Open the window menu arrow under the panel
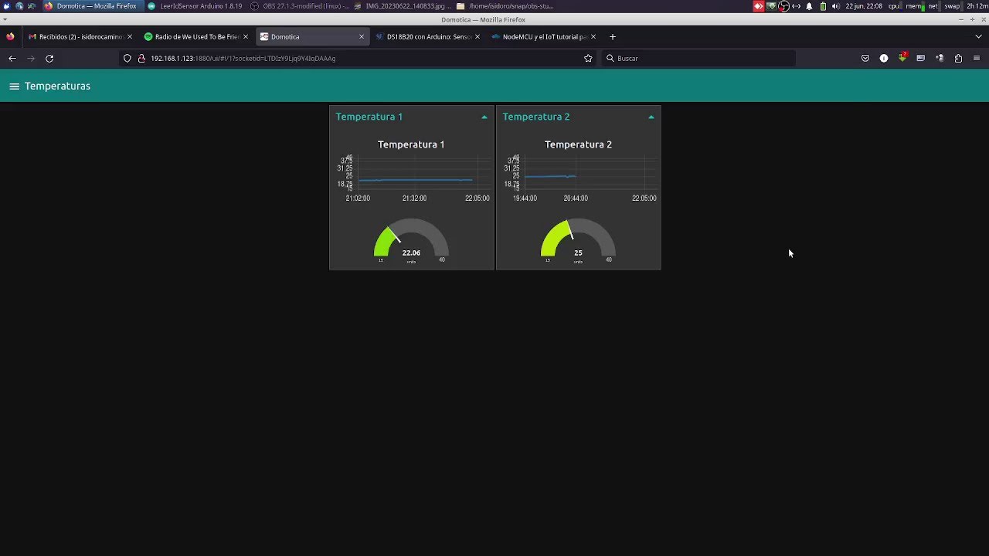 5,19
